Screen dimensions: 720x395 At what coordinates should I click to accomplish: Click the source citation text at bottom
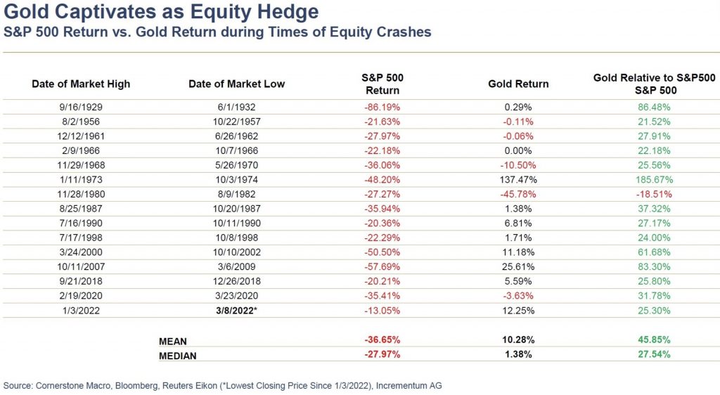pyautogui.click(x=222, y=385)
